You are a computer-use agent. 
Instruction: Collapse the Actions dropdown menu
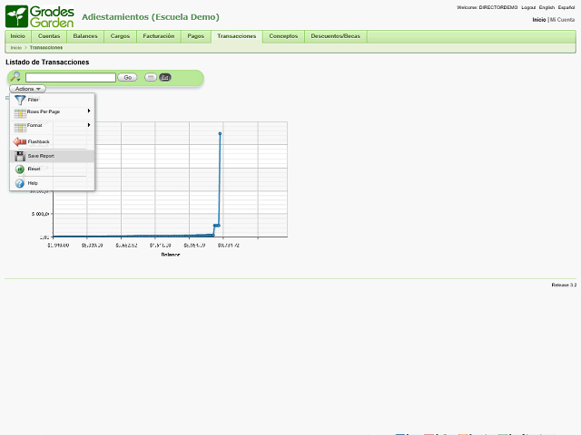coord(28,89)
